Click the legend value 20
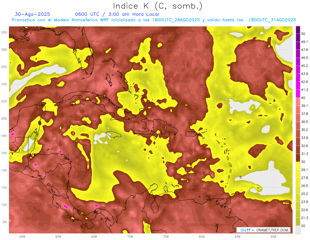 [x=303, y=226]
